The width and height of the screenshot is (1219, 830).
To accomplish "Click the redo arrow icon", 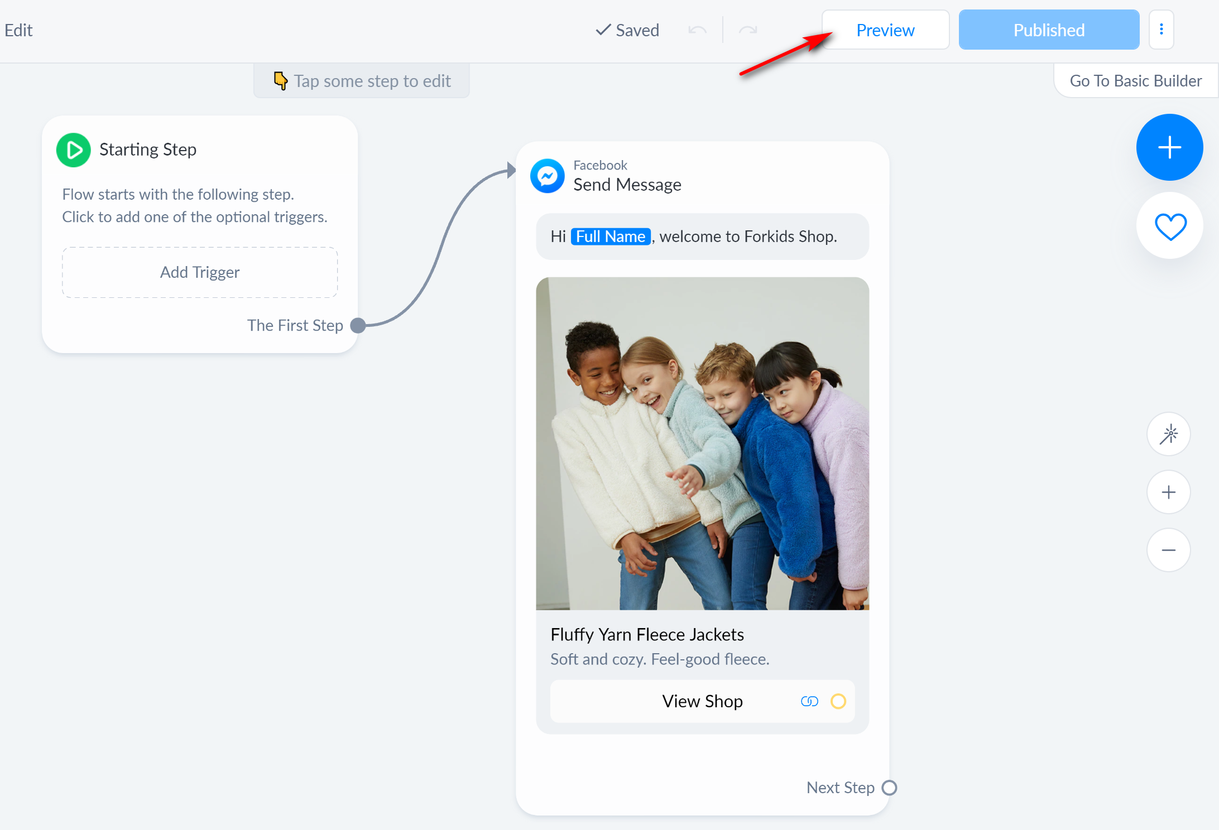I will pos(747,30).
